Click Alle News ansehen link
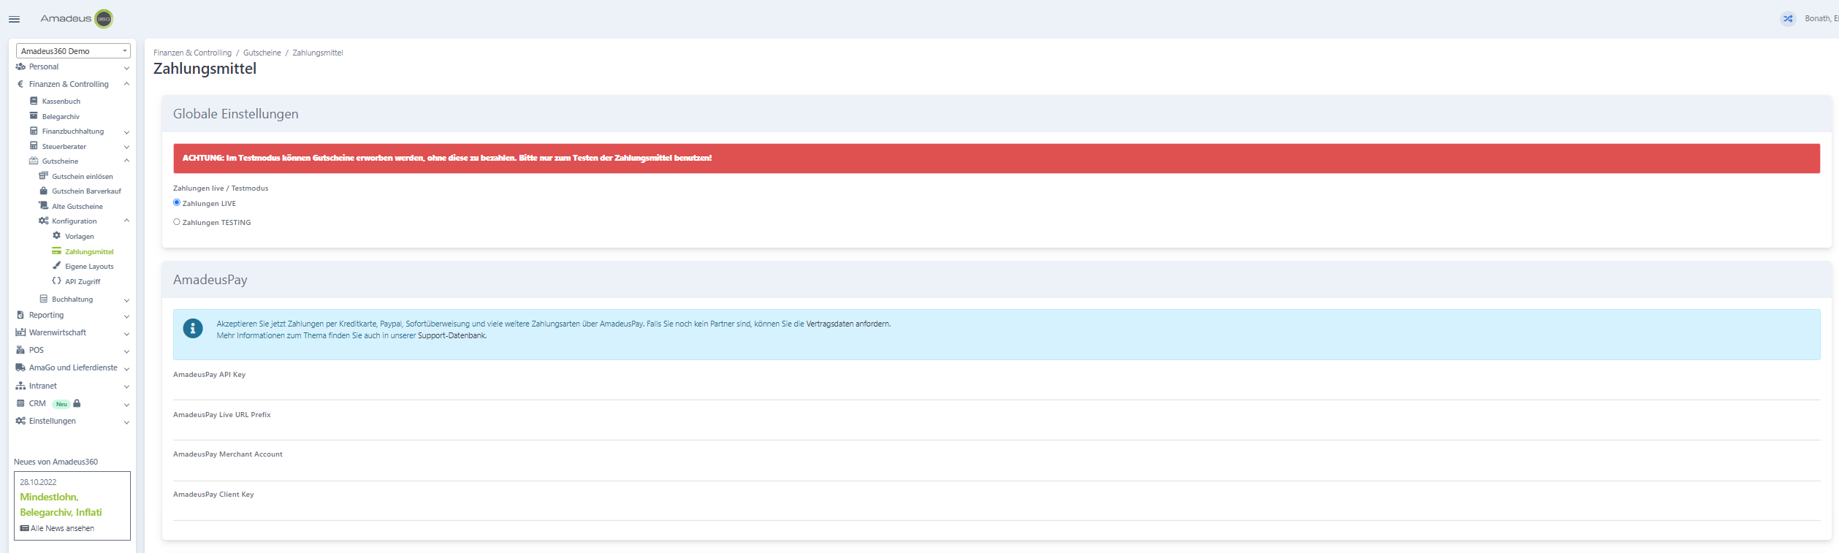The image size is (1839, 553). [x=62, y=528]
